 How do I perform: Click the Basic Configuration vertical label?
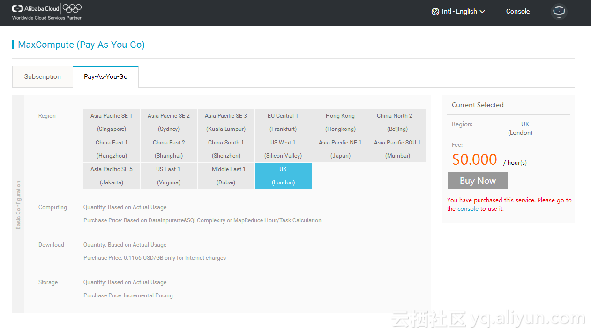coord(18,205)
